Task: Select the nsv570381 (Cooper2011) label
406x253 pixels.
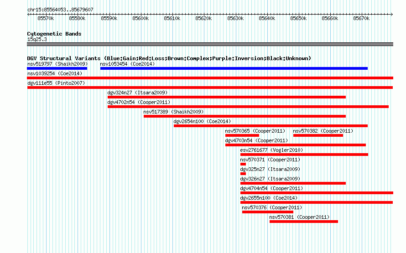Action: [299, 217]
